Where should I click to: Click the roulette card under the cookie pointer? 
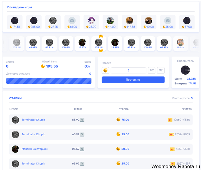pos(99,44)
